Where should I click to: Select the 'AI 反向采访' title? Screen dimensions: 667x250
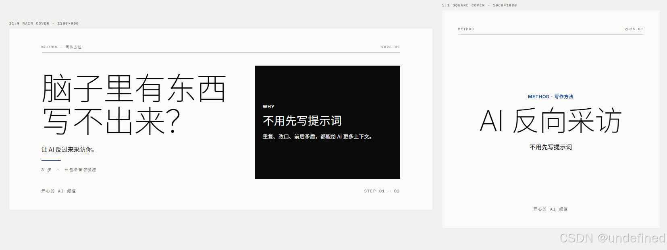coord(551,120)
